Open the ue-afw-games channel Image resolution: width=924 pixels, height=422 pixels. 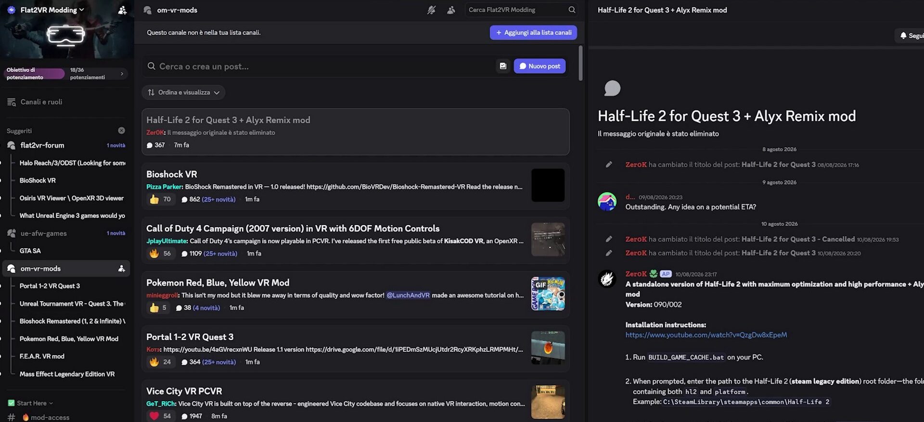(66, 233)
